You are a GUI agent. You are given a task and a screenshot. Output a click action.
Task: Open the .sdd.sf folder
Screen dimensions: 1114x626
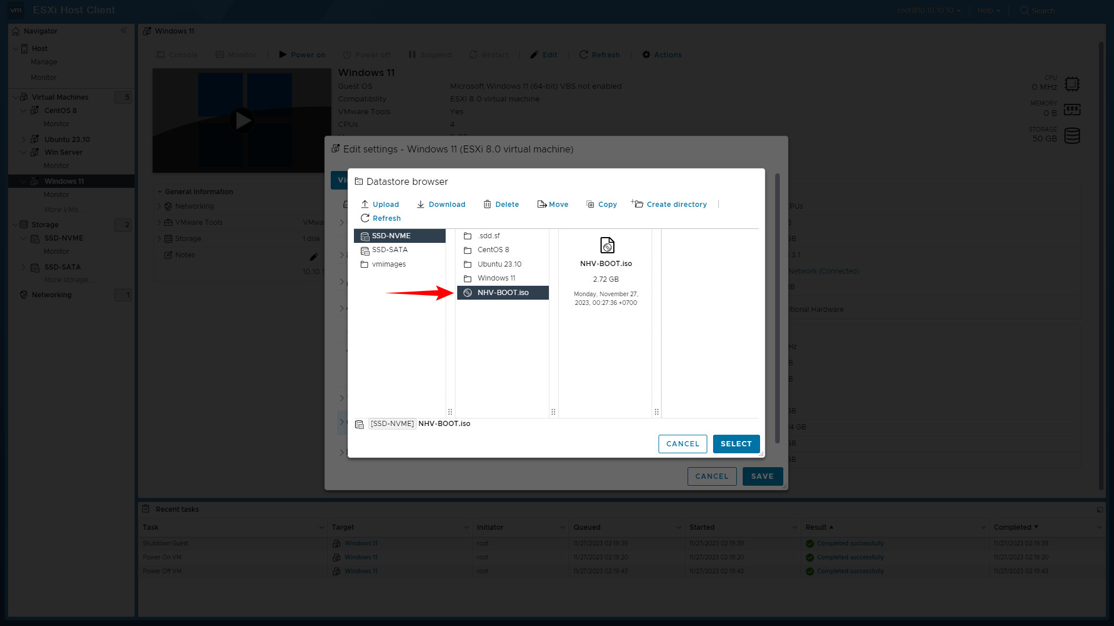(x=488, y=236)
